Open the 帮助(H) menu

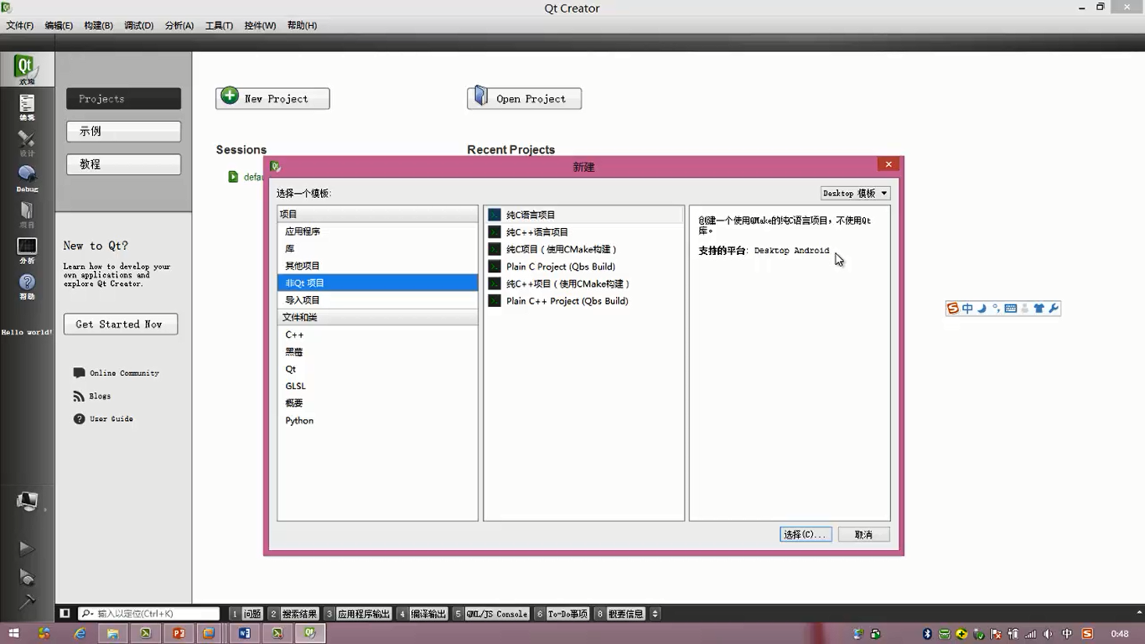click(x=302, y=25)
